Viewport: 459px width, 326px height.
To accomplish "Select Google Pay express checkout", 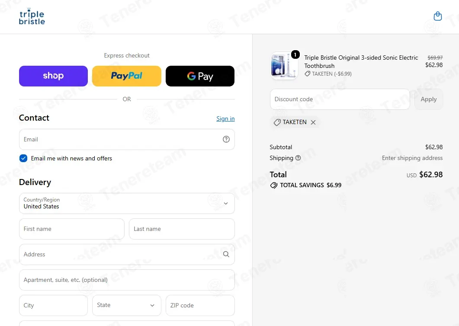I will tap(200, 76).
